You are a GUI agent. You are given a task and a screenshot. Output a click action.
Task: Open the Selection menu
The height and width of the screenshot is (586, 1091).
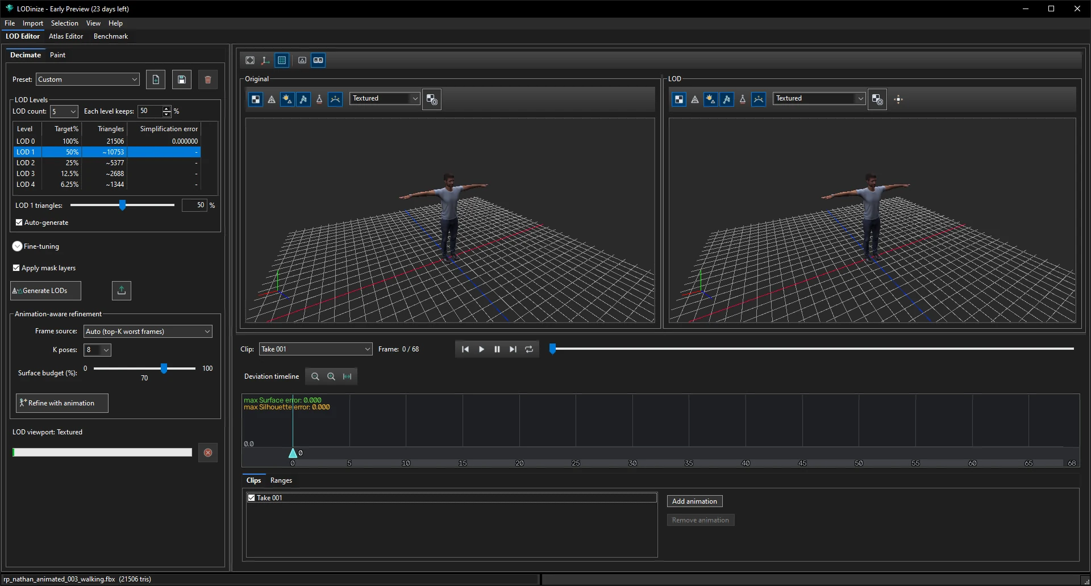[65, 23]
